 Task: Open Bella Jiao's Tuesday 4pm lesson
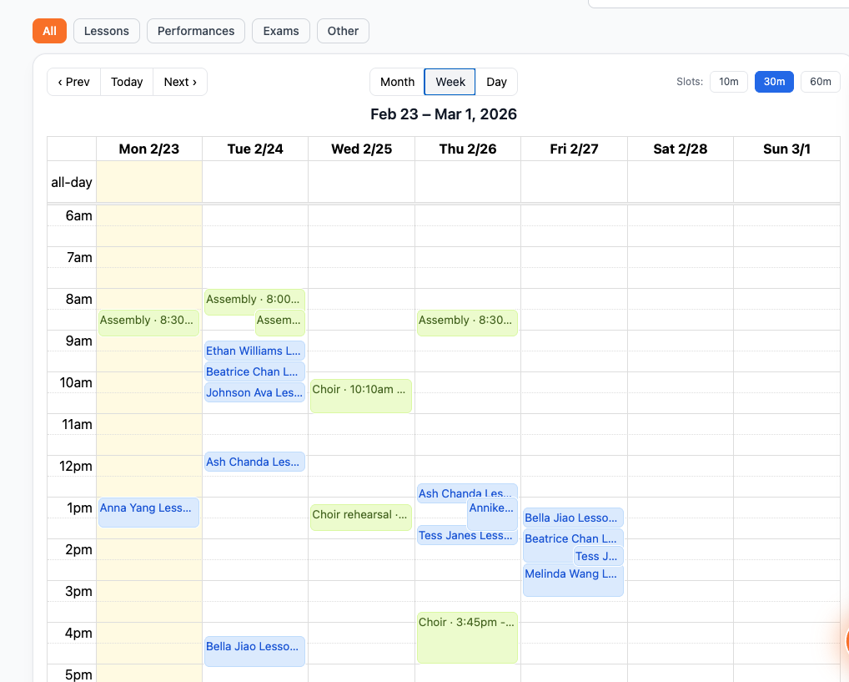254,647
